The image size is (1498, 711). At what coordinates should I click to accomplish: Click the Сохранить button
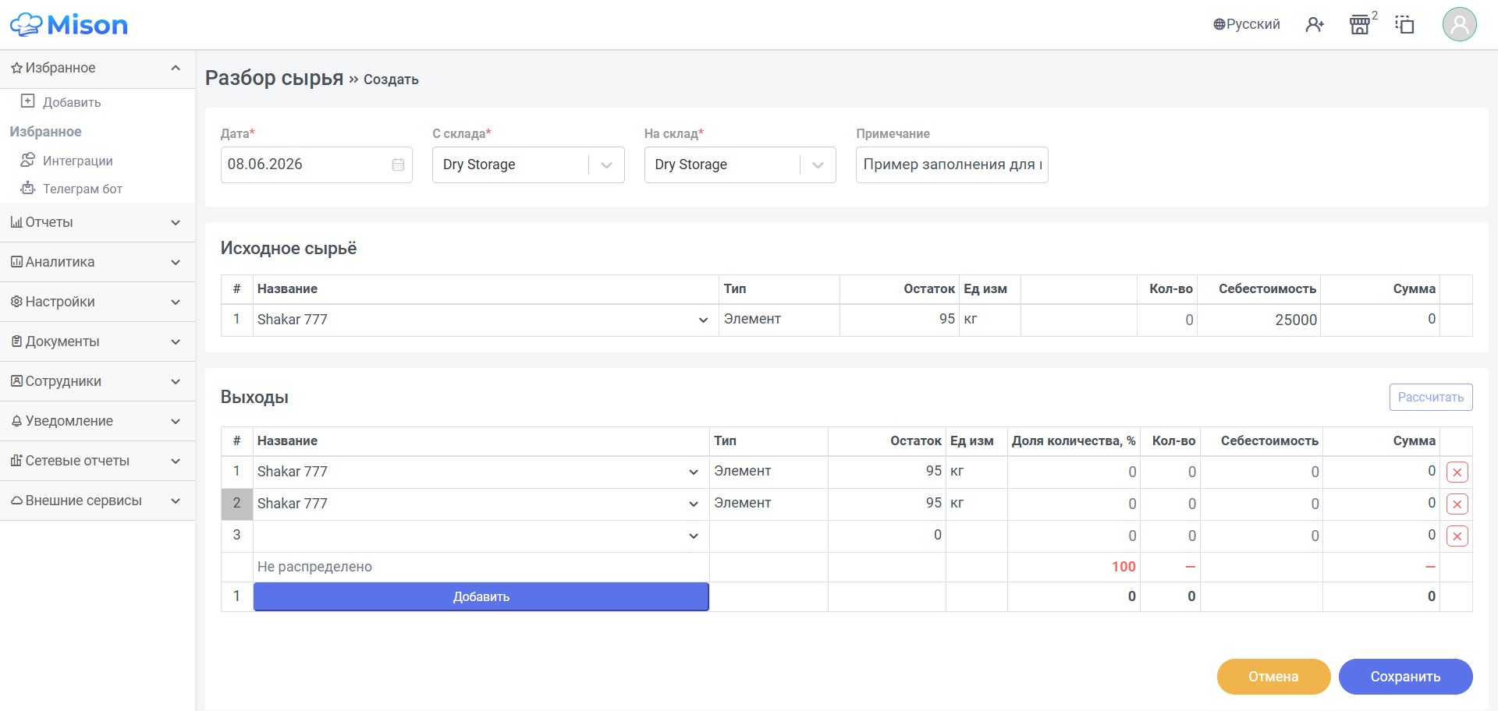coord(1405,677)
